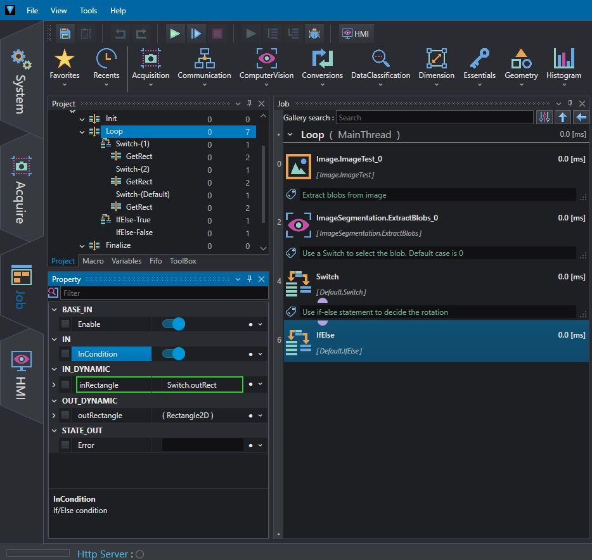This screenshot has height=560, width=592.
Task: Click the left arrow button in Job panel
Action: (x=581, y=117)
